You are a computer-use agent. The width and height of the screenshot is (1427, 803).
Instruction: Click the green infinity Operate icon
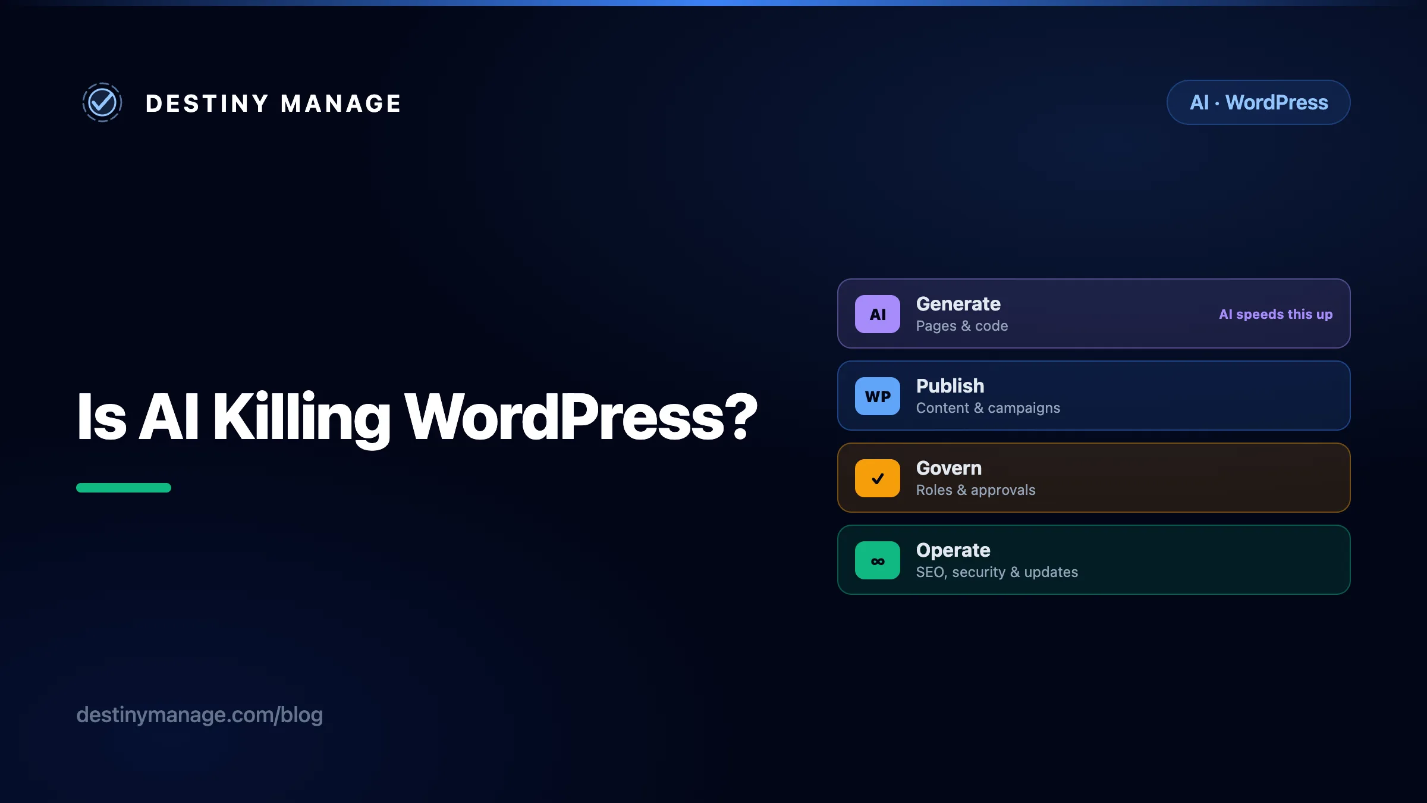coord(878,560)
